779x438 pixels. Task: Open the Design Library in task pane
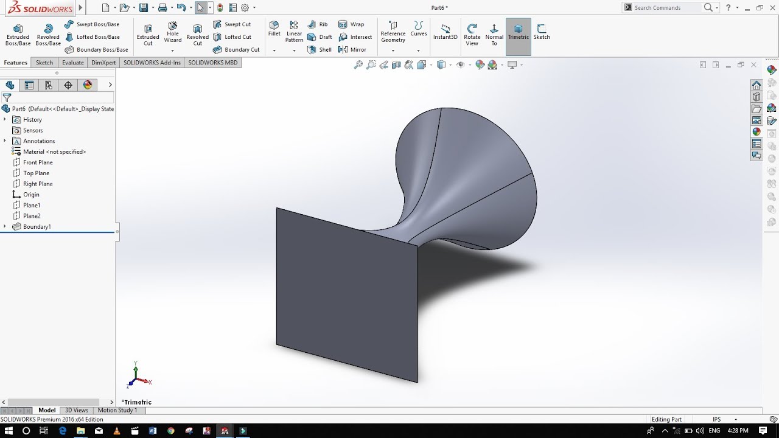pyautogui.click(x=756, y=97)
